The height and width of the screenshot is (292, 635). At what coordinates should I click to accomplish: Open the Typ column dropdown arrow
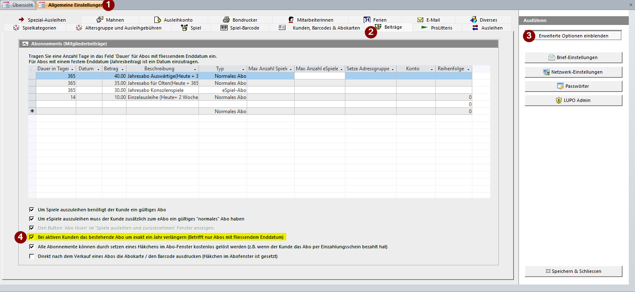[x=243, y=69]
